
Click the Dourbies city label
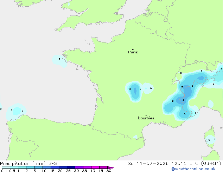click(146, 118)
